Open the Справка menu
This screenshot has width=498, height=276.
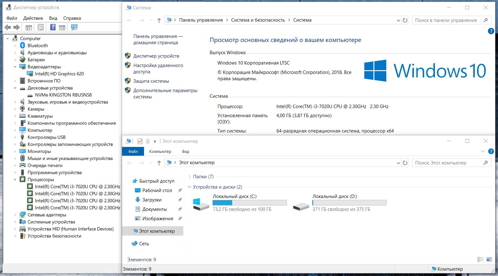tap(72, 18)
